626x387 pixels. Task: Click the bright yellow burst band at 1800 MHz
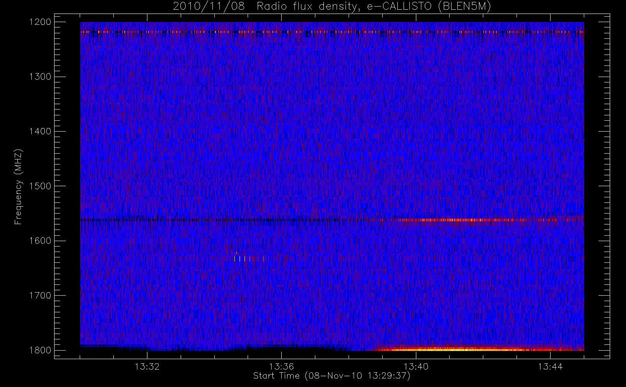(x=479, y=349)
